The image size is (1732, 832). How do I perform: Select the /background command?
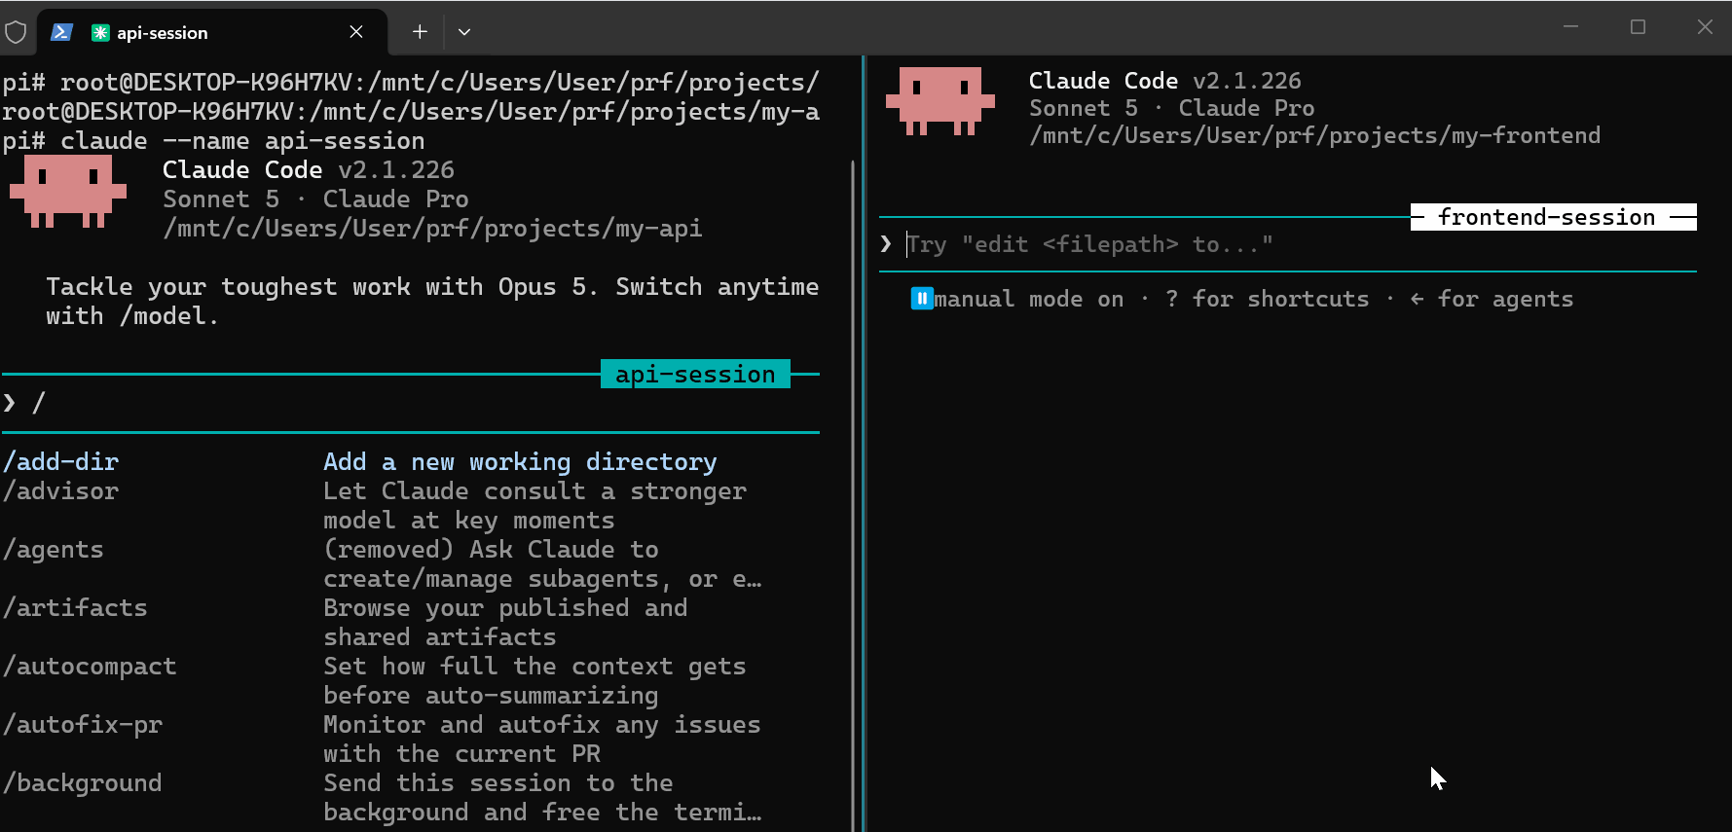coord(83,783)
